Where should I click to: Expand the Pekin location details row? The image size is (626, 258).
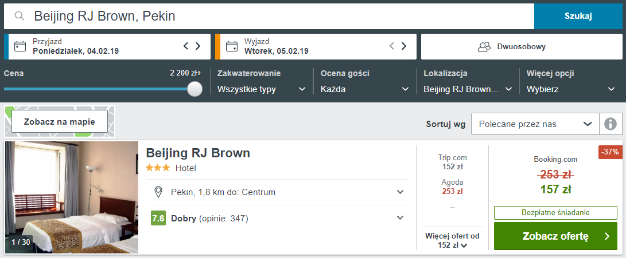click(401, 192)
